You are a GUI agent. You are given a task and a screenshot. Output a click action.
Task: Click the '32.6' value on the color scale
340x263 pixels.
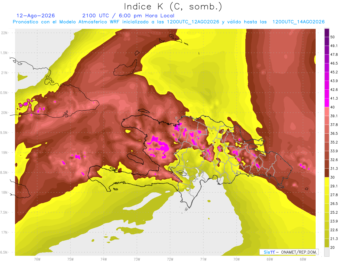tap(334, 160)
